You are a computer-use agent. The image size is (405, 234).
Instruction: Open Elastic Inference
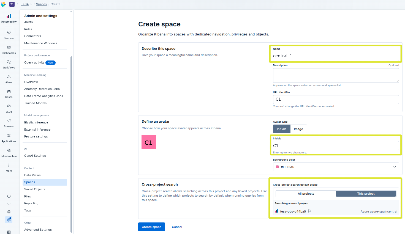tap(36, 122)
